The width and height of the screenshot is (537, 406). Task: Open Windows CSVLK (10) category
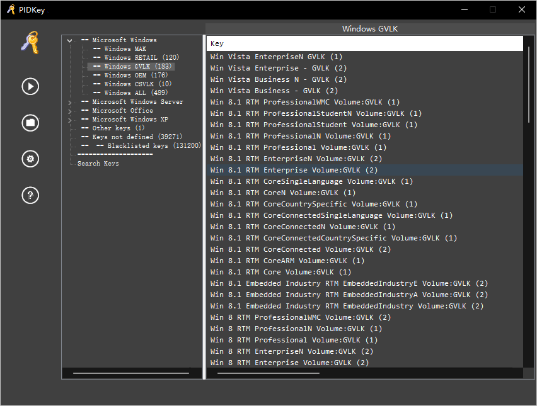tap(137, 84)
